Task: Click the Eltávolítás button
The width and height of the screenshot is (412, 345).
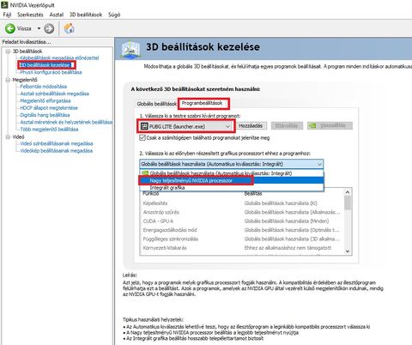Action: pyautogui.click(x=287, y=126)
